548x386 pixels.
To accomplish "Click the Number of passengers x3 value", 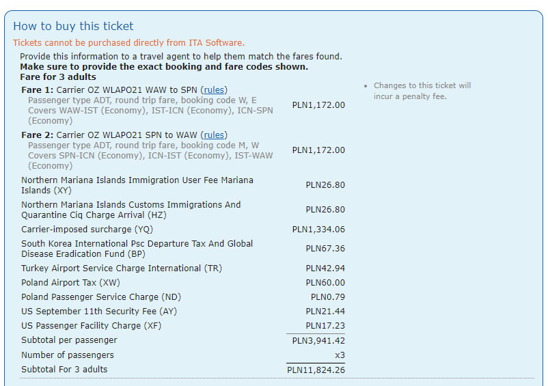I will pyautogui.click(x=340, y=355).
